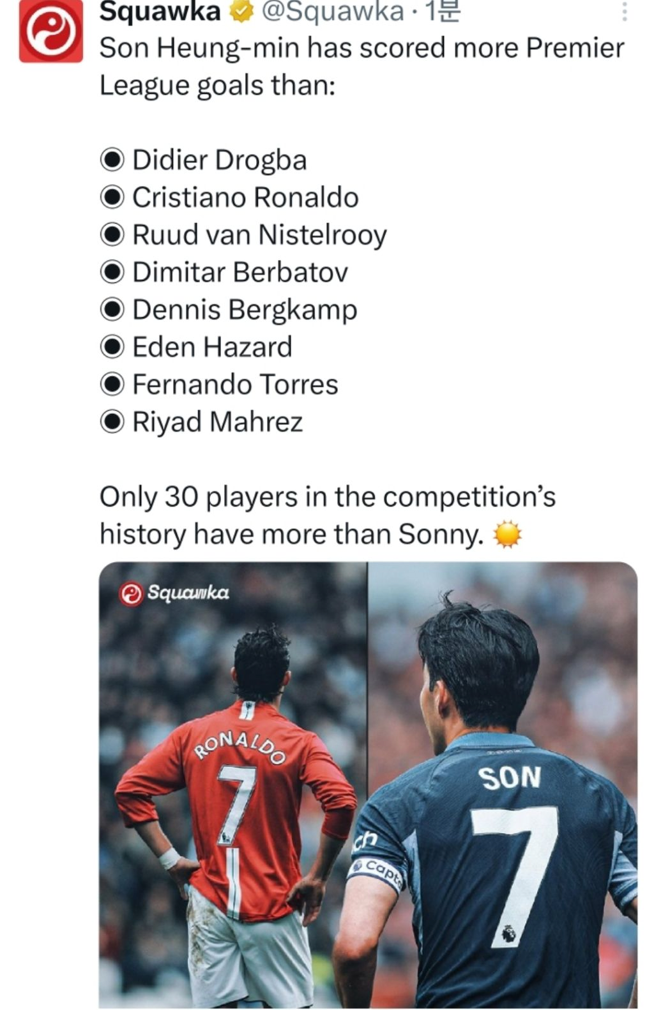Click the "1분" post timestamp
The height and width of the screenshot is (1010, 654).
coord(443,11)
